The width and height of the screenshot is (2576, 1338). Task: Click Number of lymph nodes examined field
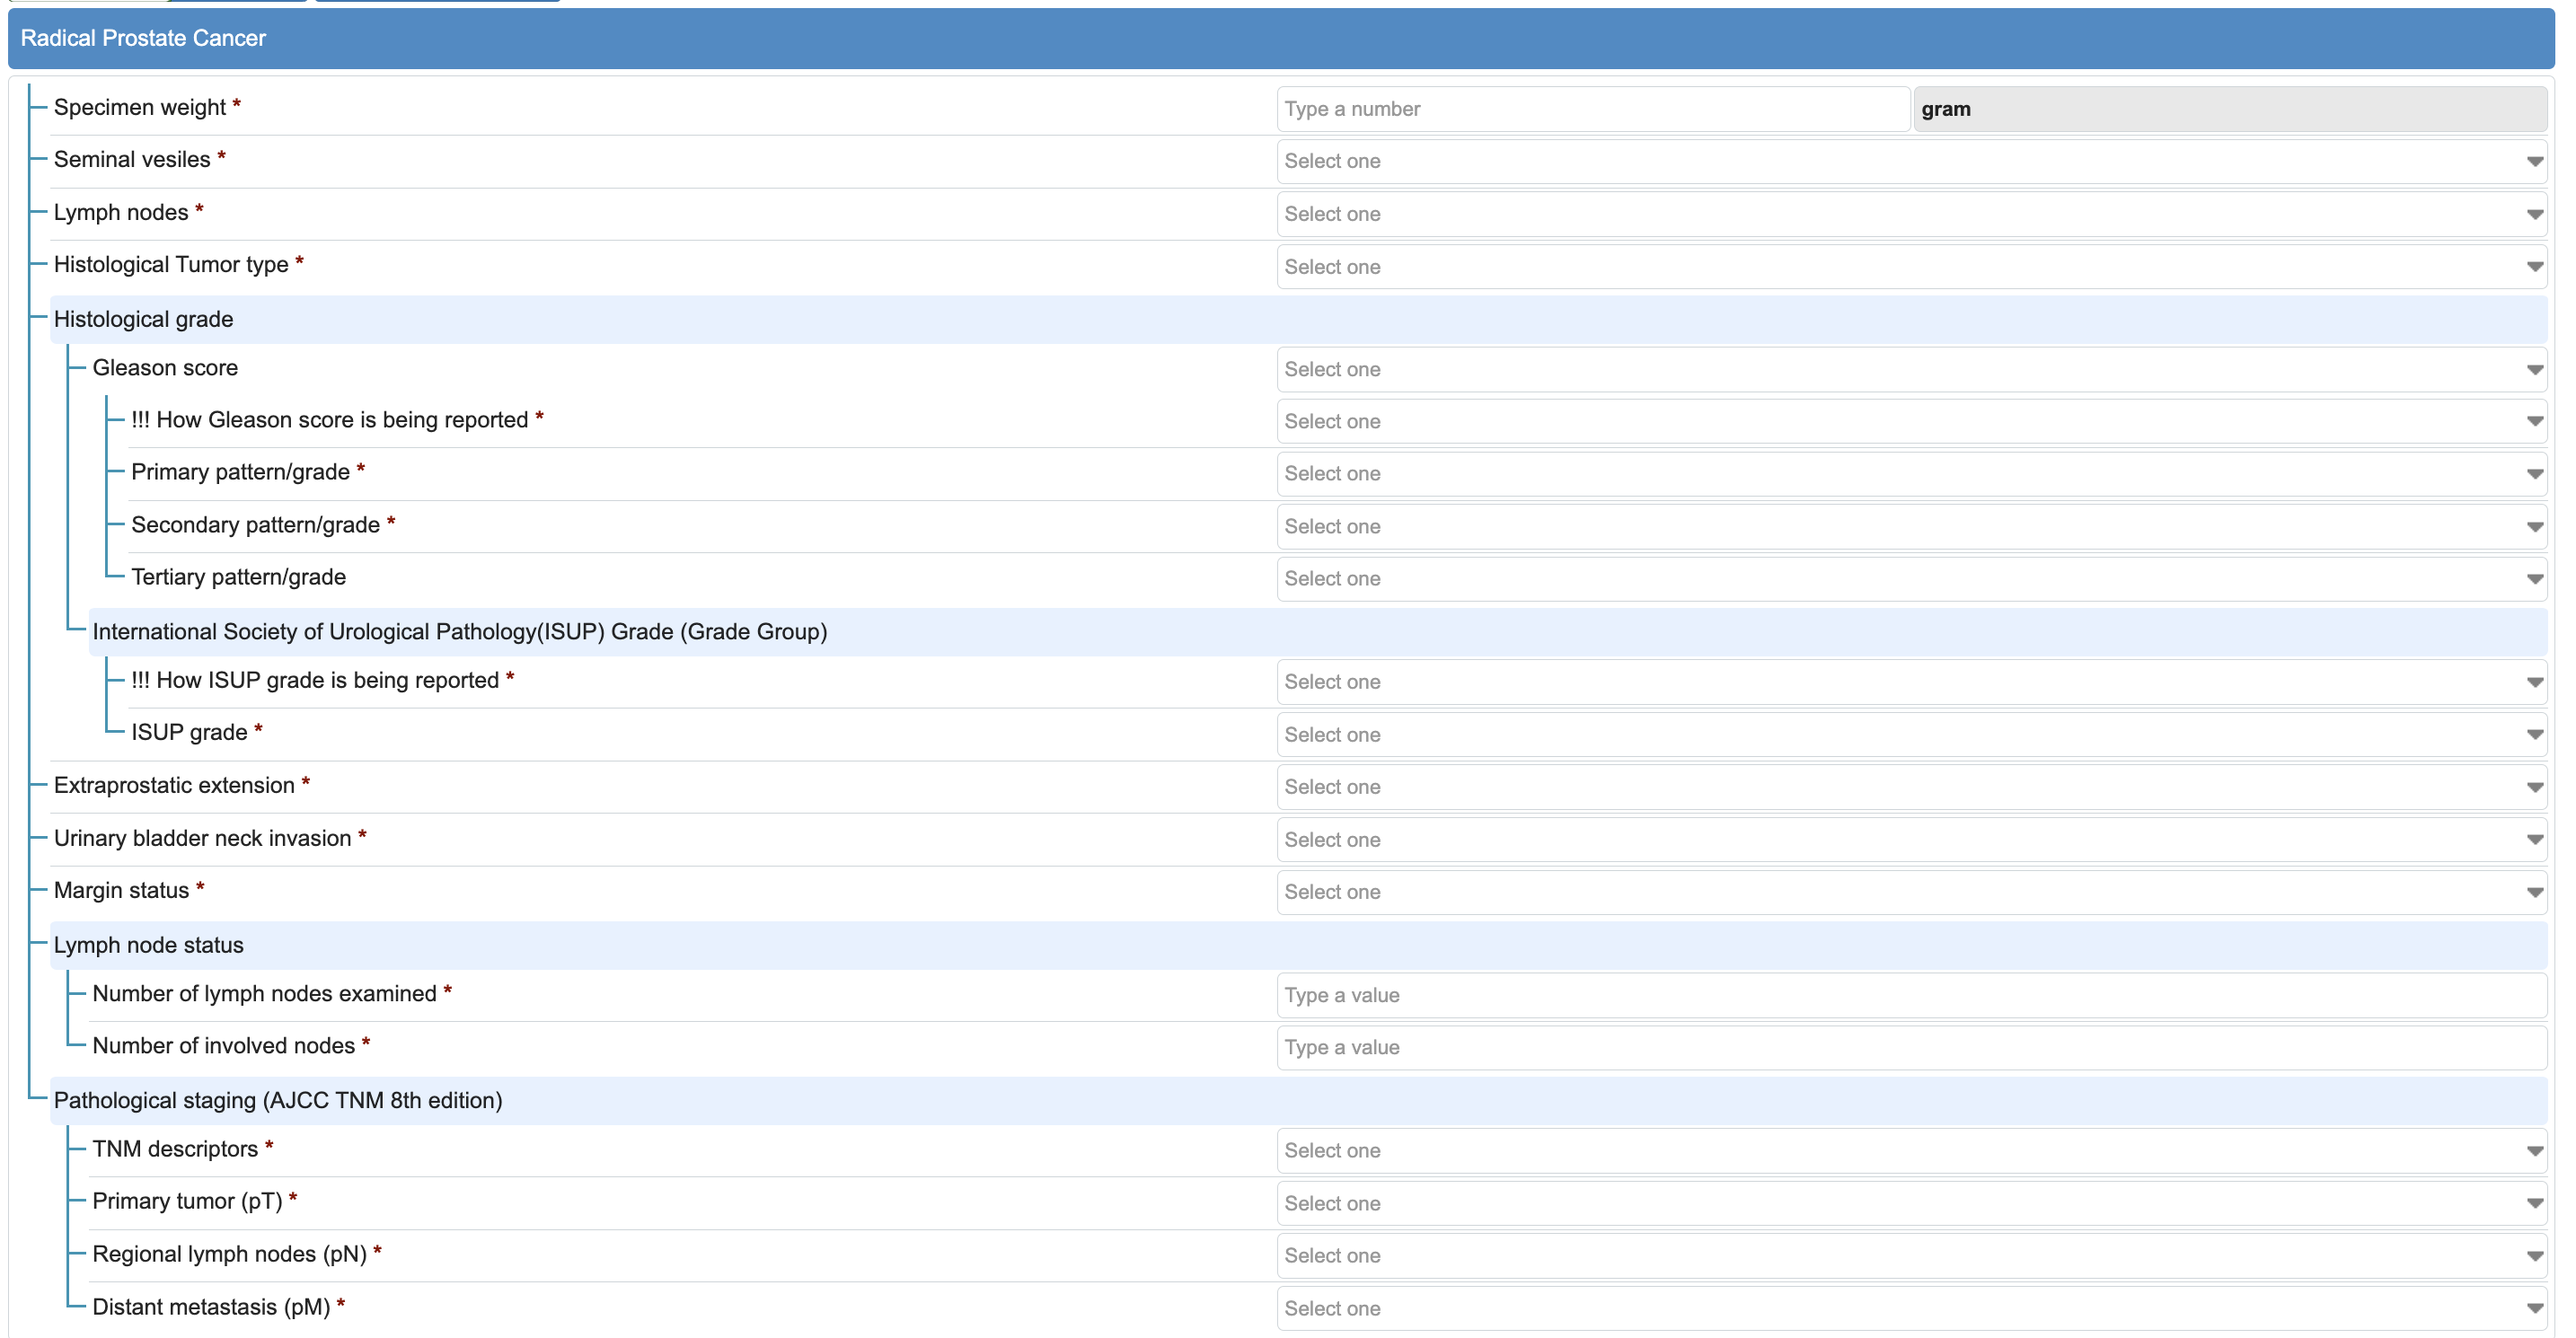pos(1910,995)
